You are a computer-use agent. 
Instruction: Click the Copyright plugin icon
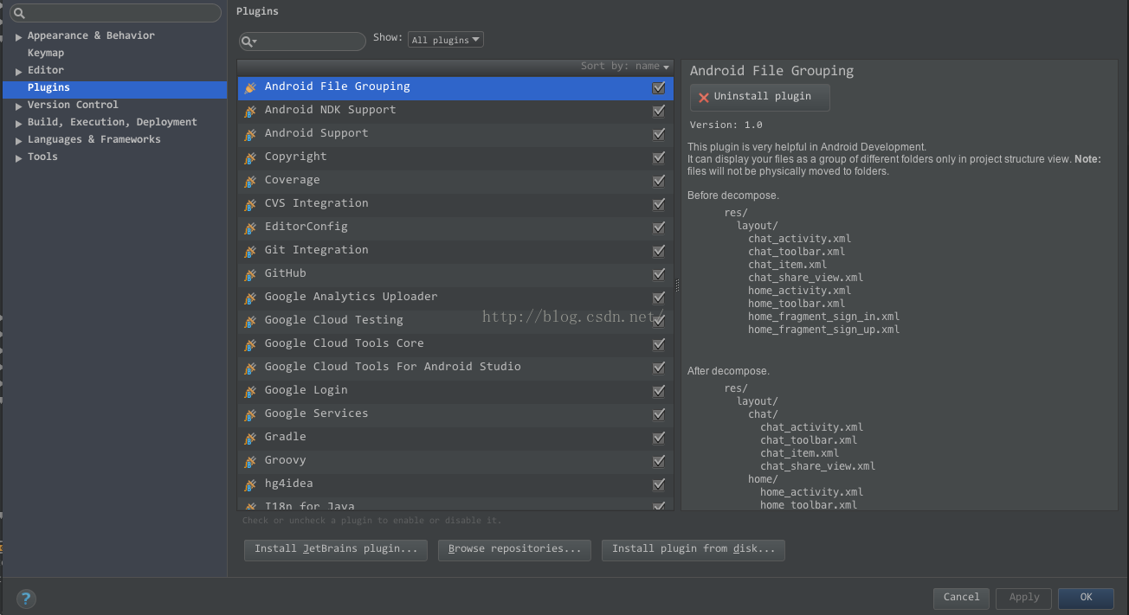coord(250,157)
